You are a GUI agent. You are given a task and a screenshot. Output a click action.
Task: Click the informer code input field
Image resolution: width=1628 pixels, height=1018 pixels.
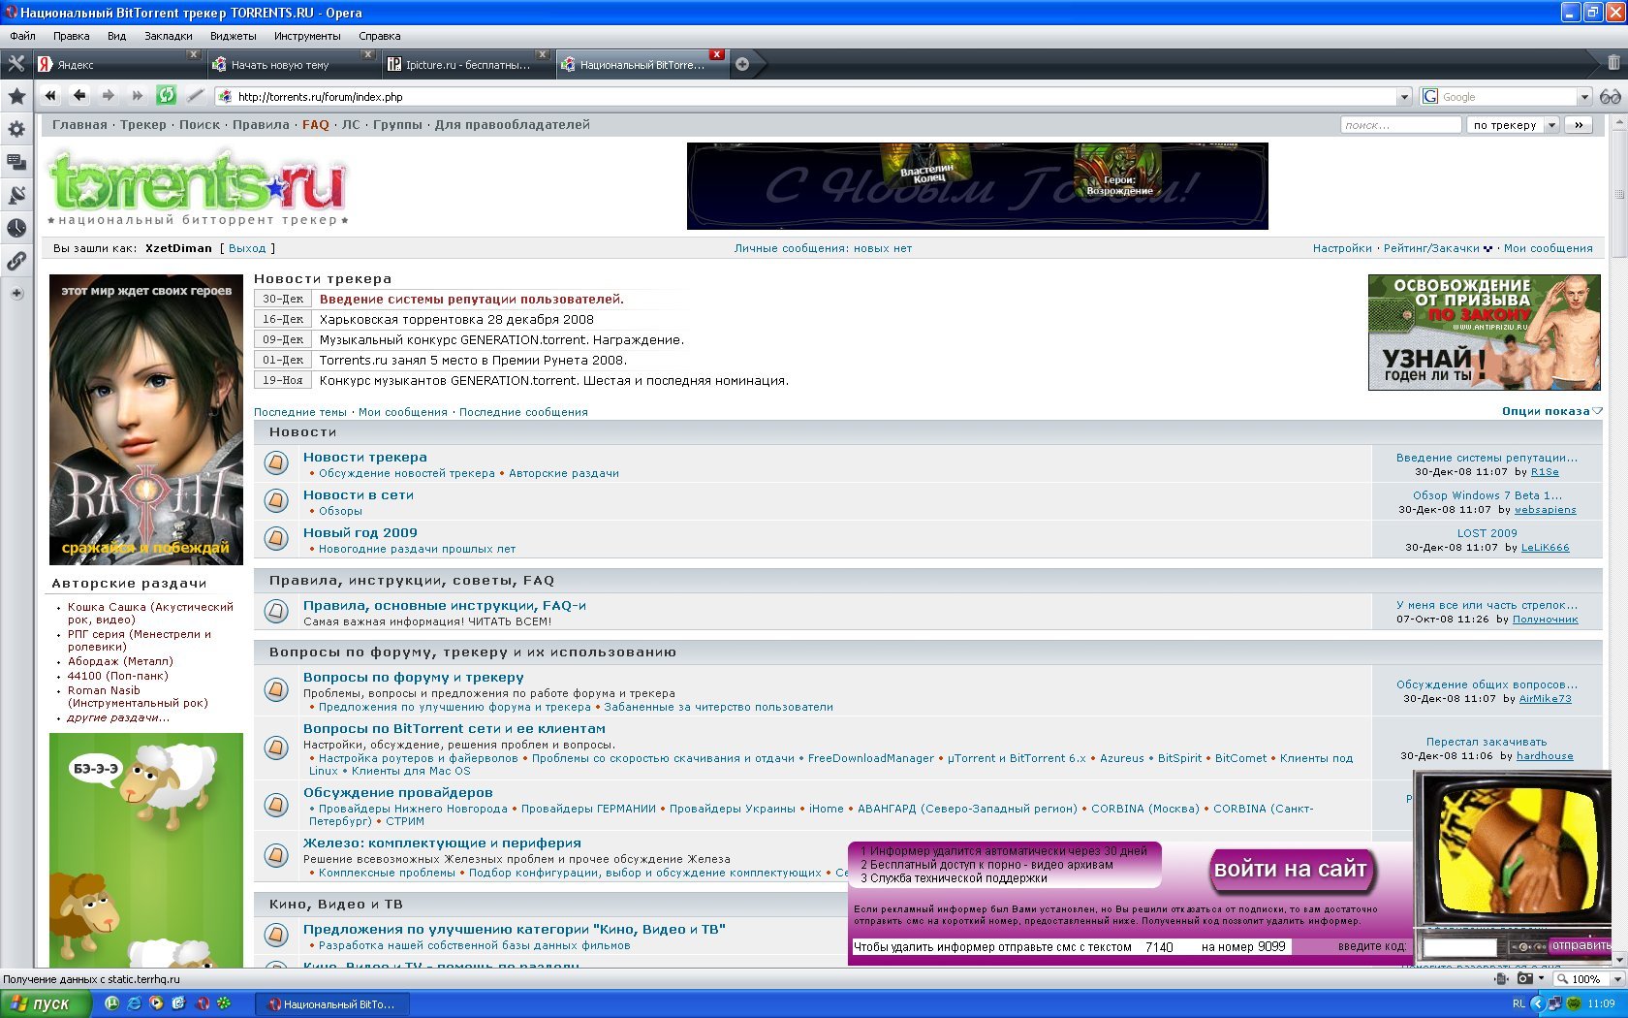tap(1460, 946)
